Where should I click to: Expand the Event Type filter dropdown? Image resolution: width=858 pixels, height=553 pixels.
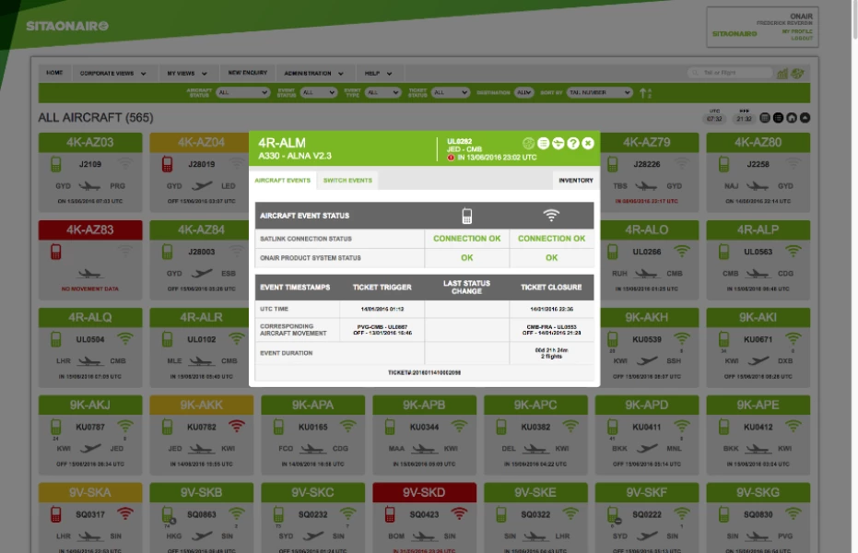click(382, 93)
